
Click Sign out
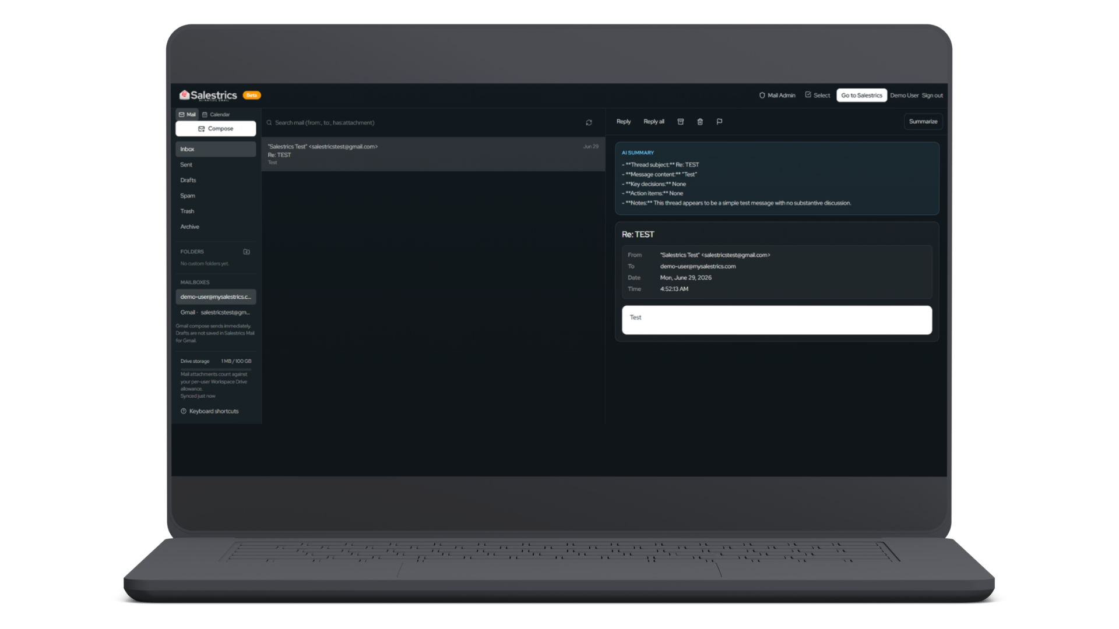point(932,96)
